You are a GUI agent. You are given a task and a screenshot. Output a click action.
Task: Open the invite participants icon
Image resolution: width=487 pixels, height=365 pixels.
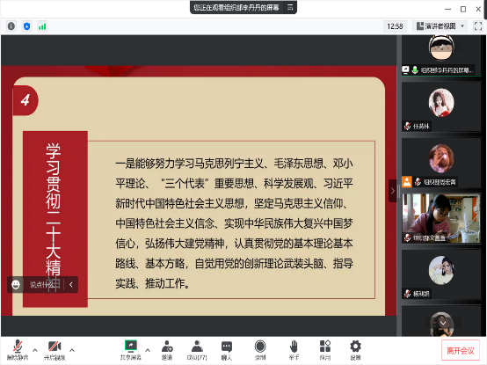click(167, 350)
